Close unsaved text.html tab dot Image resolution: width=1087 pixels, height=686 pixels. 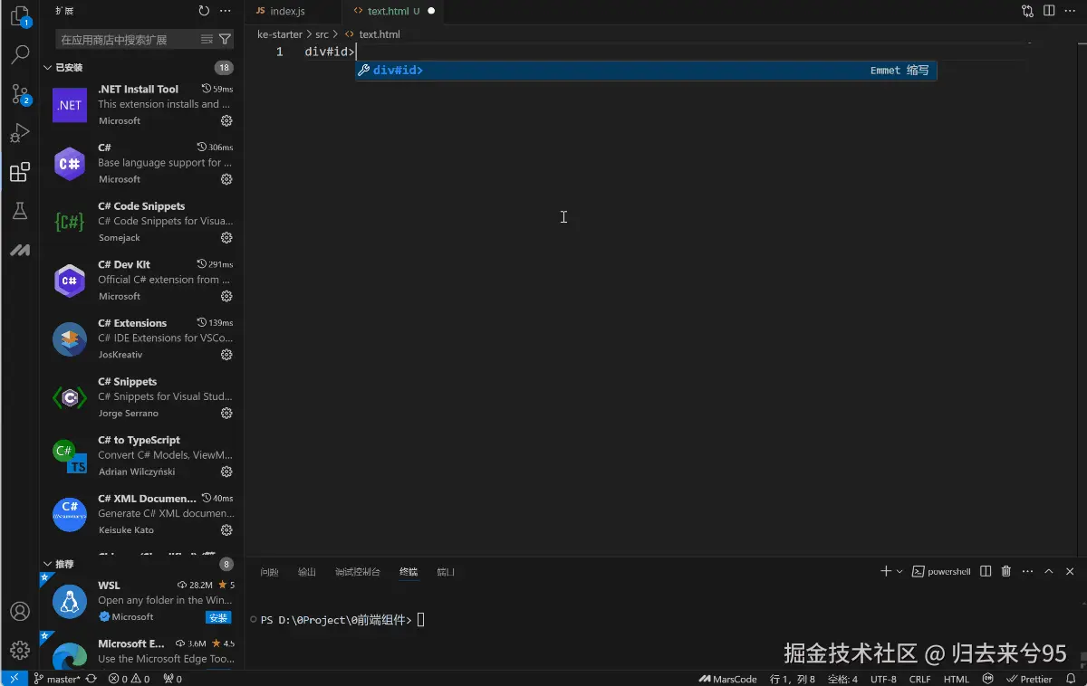(x=431, y=11)
